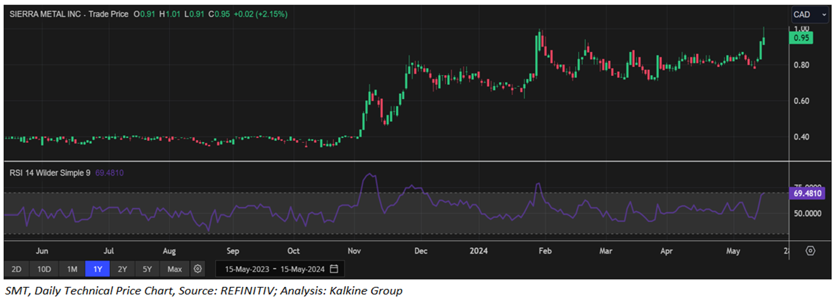This screenshot has width=836, height=304.
Task: Switch to the 1M range
Action: tap(72, 269)
